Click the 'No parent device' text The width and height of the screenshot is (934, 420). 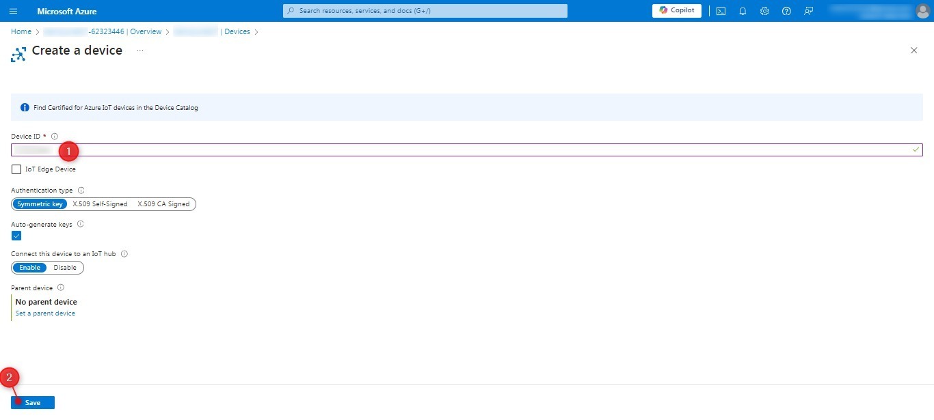coord(46,302)
